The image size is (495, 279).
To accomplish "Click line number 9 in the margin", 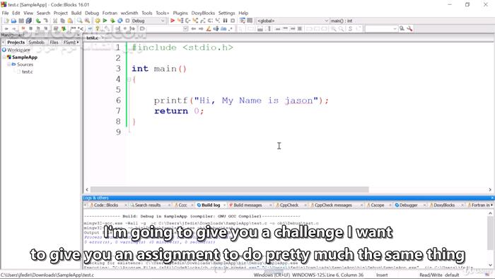I will click(x=118, y=132).
